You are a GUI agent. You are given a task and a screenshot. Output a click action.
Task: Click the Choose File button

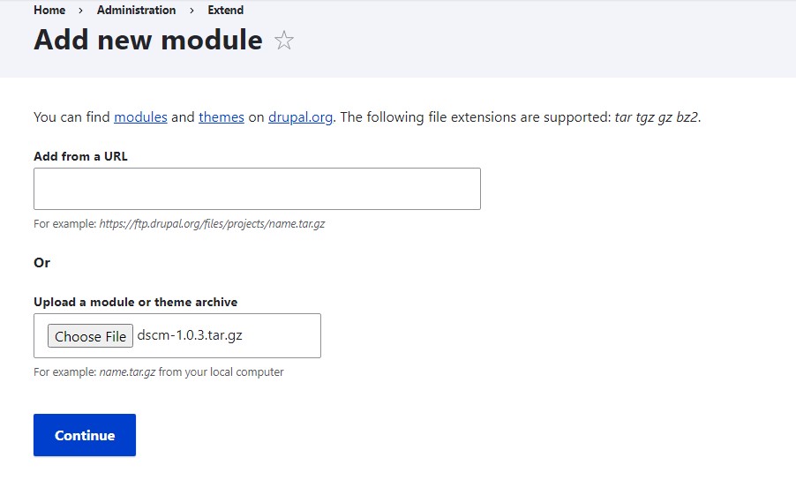click(x=90, y=336)
